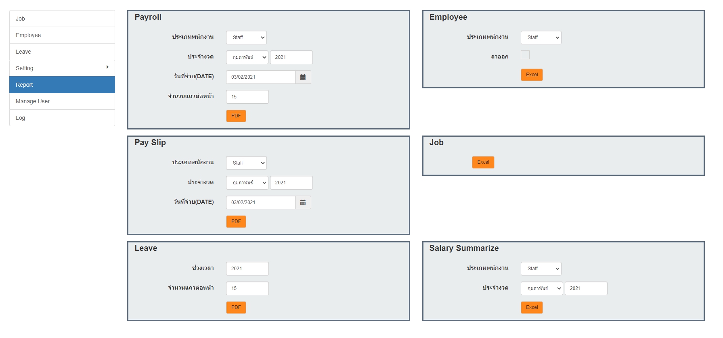Open Payroll month dropdown กุมภาพันธ์
This screenshot has width=723, height=338.
[x=247, y=57]
